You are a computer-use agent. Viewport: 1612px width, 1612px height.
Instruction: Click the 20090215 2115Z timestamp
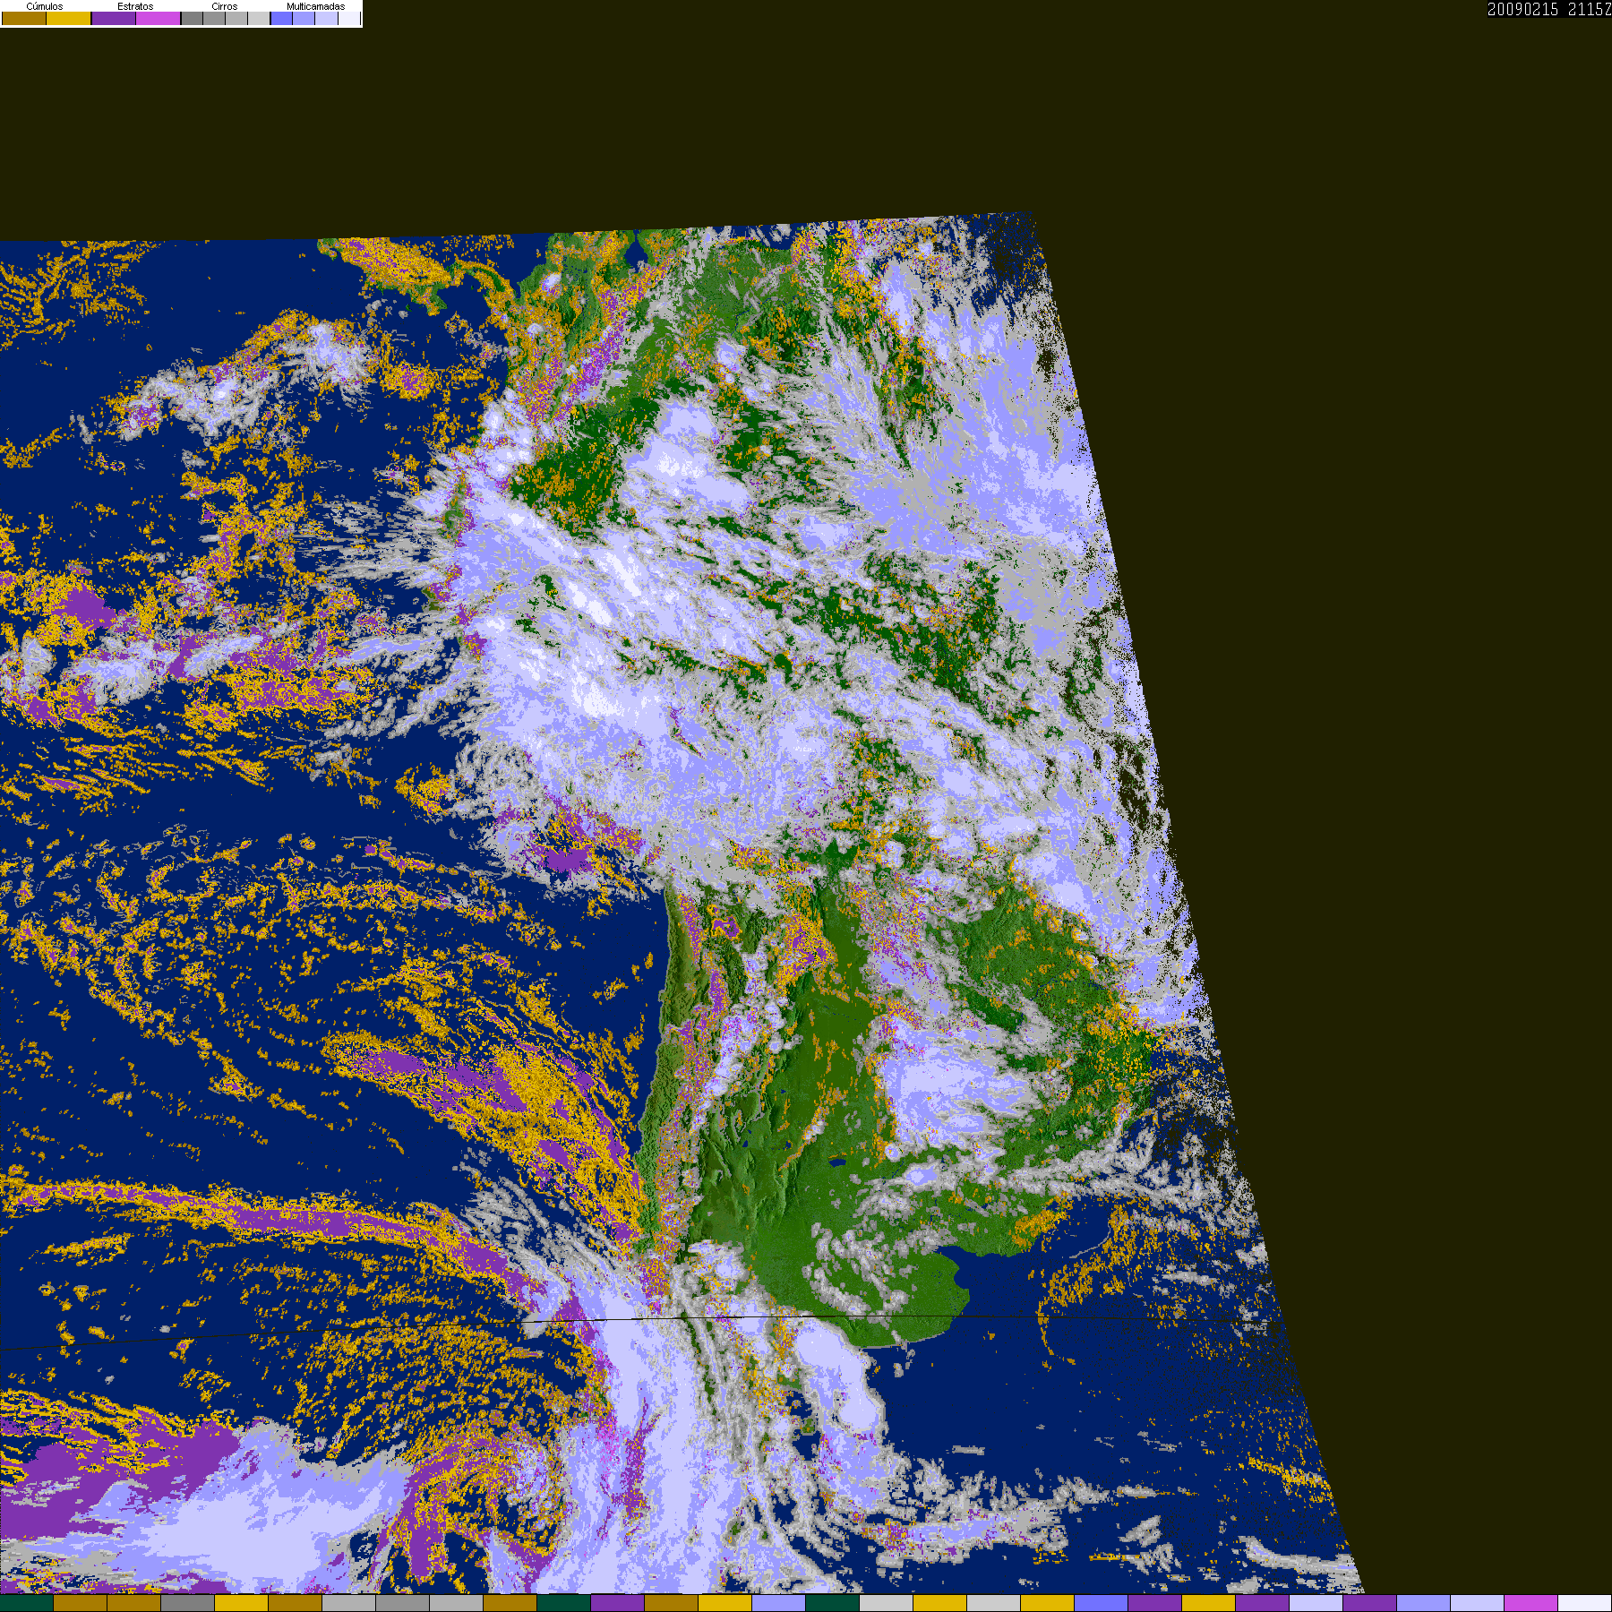(x=1548, y=10)
